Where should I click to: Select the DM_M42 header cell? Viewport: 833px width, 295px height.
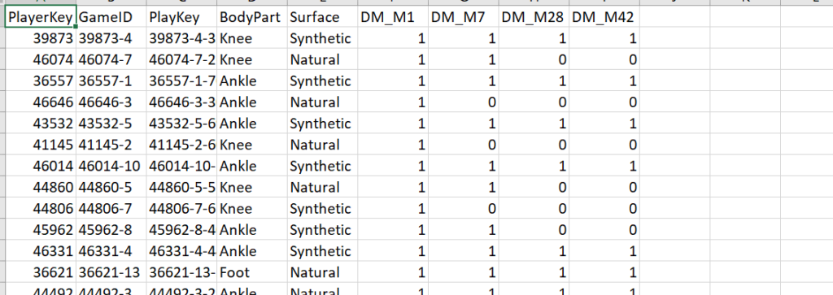point(604,17)
